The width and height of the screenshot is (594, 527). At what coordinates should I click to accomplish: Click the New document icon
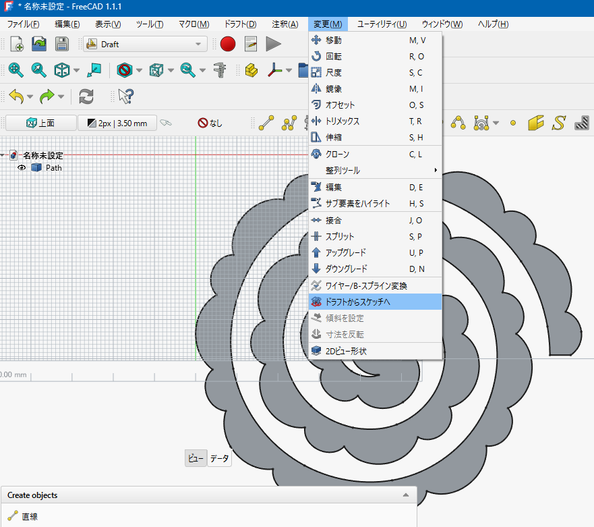click(17, 44)
